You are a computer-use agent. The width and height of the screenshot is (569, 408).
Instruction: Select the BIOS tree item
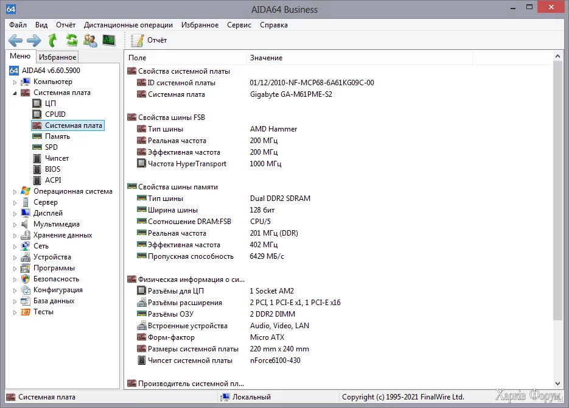tap(52, 169)
